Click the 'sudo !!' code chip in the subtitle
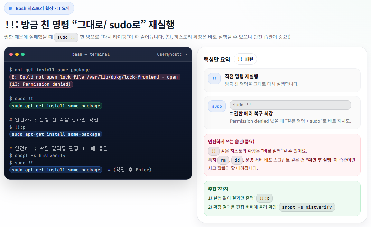 [x=66, y=37]
